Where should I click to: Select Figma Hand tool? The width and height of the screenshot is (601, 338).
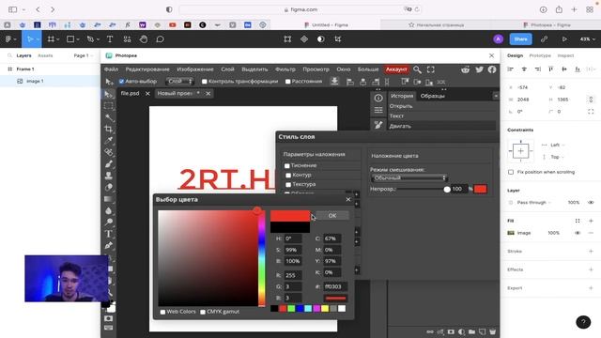point(144,39)
